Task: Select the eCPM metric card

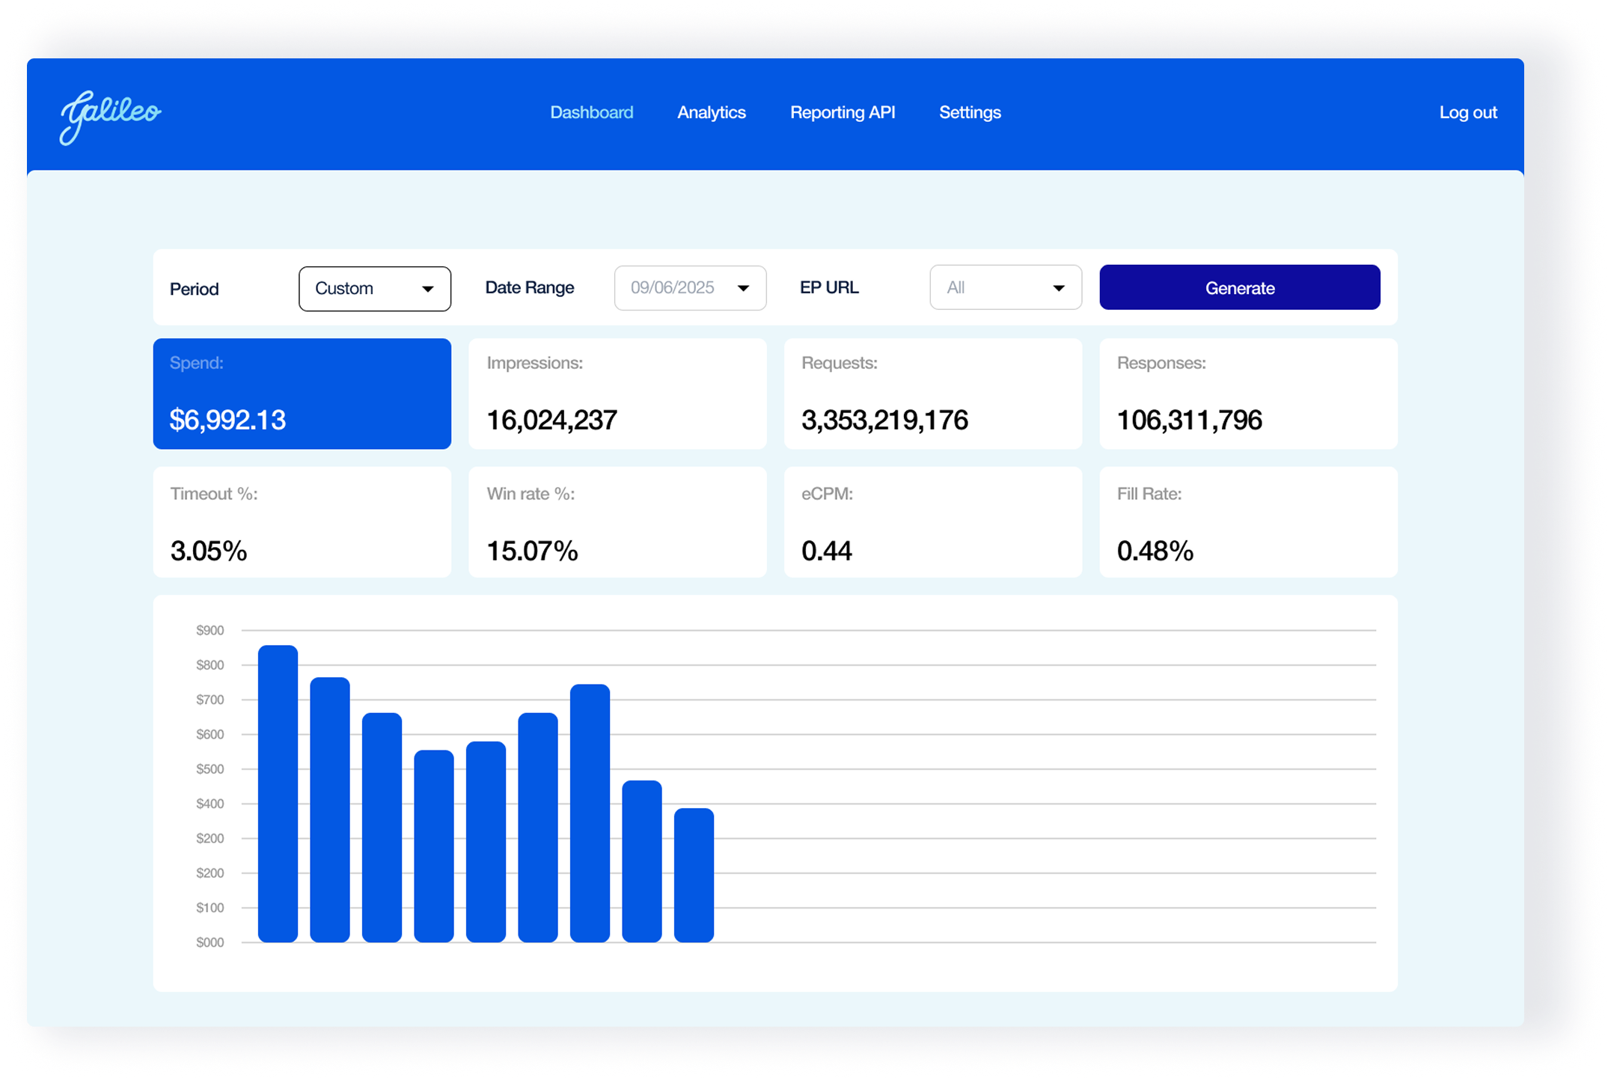Action: tap(932, 522)
